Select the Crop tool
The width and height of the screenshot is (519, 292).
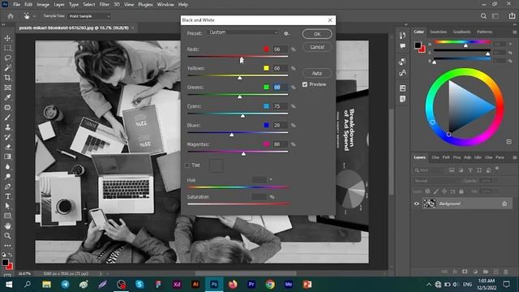coord(7,78)
